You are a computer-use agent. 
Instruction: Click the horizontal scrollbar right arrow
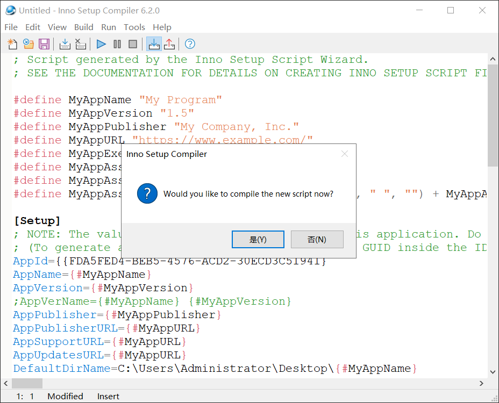click(481, 383)
